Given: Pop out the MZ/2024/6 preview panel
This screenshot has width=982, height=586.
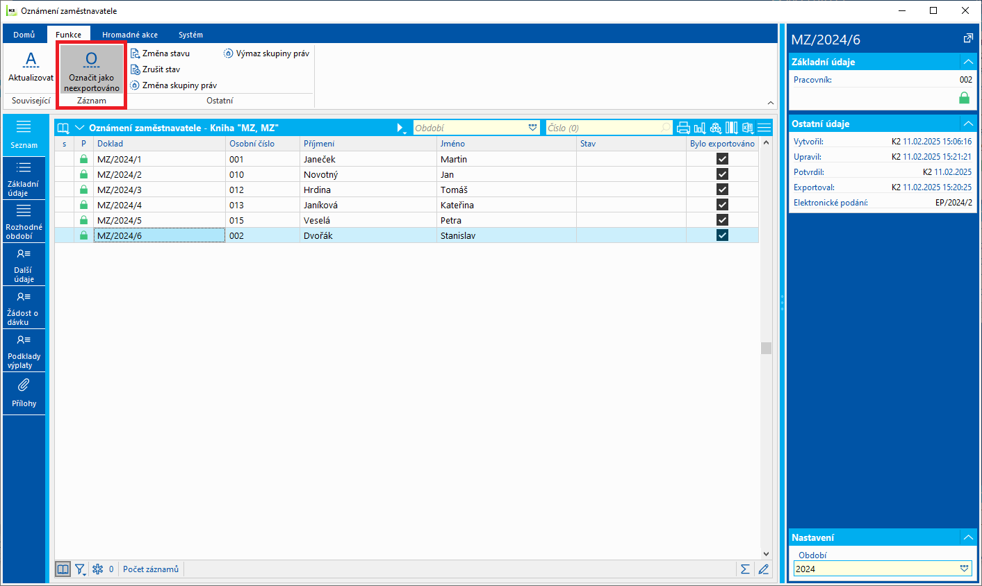Looking at the screenshot, I should [x=968, y=39].
